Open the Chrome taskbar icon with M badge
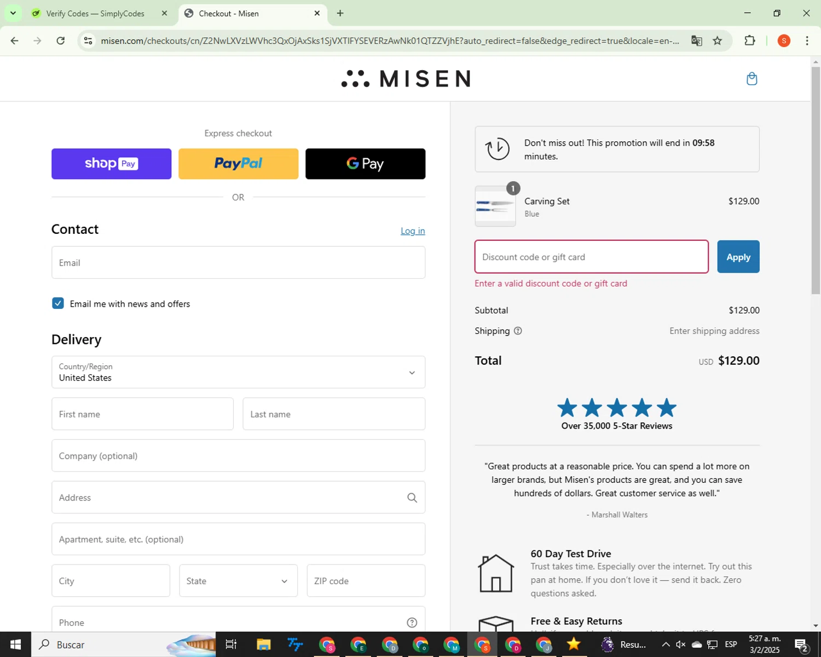This screenshot has height=657, width=821. tap(452, 644)
